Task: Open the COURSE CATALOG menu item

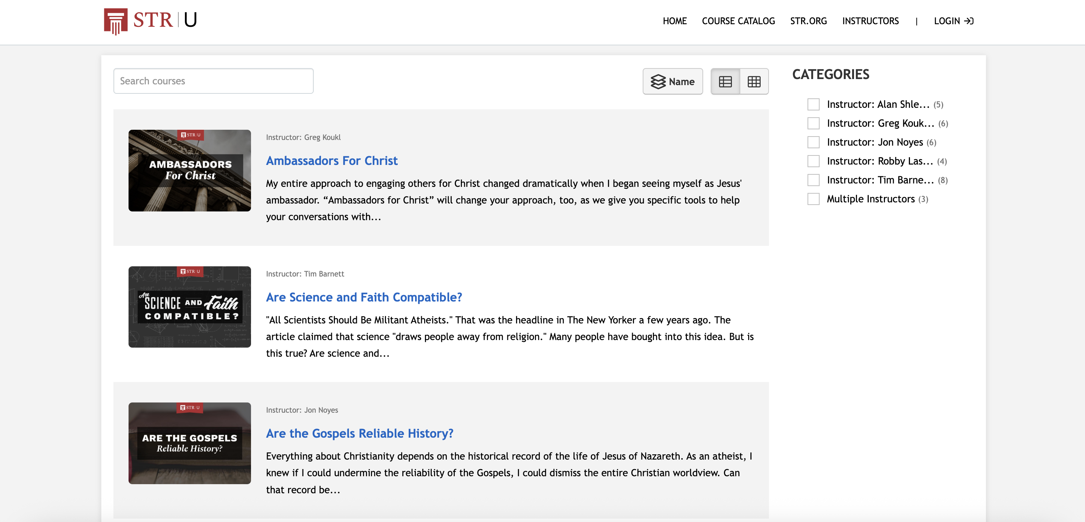Action: [x=738, y=21]
